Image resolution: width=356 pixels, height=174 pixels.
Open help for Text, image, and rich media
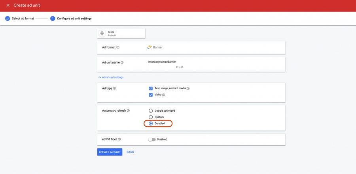click(x=188, y=88)
